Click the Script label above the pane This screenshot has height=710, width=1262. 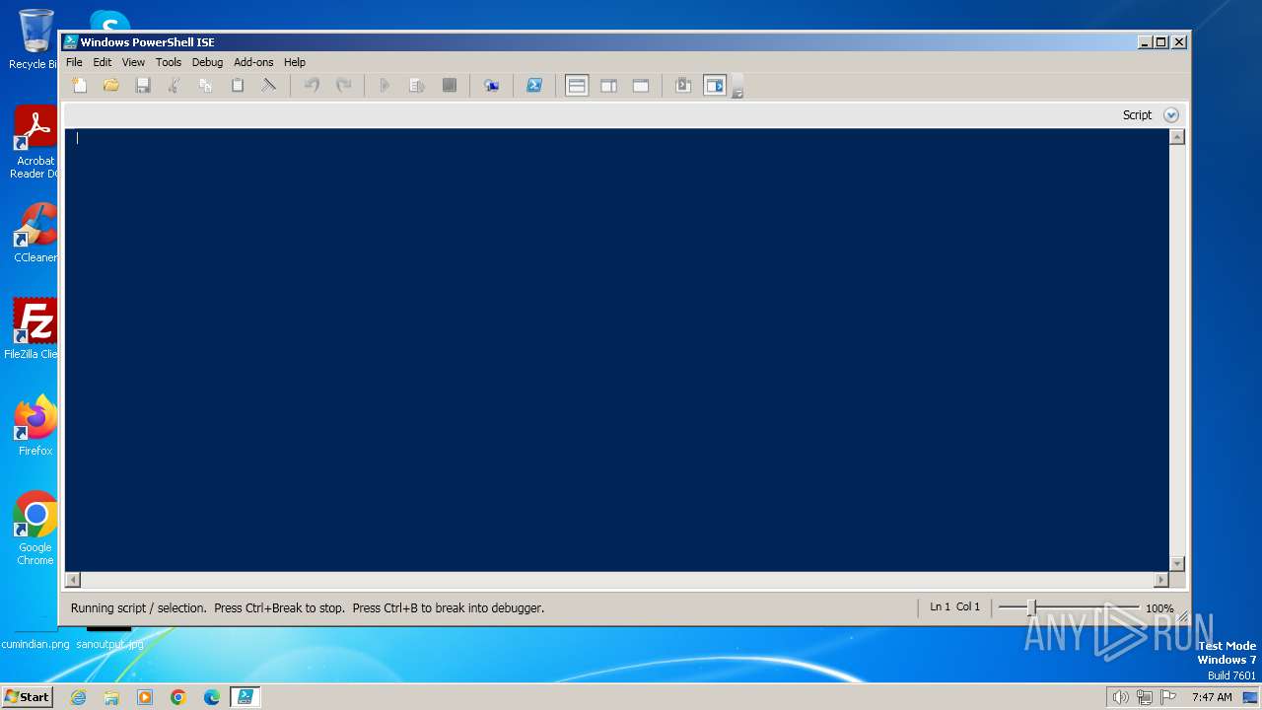tap(1137, 115)
